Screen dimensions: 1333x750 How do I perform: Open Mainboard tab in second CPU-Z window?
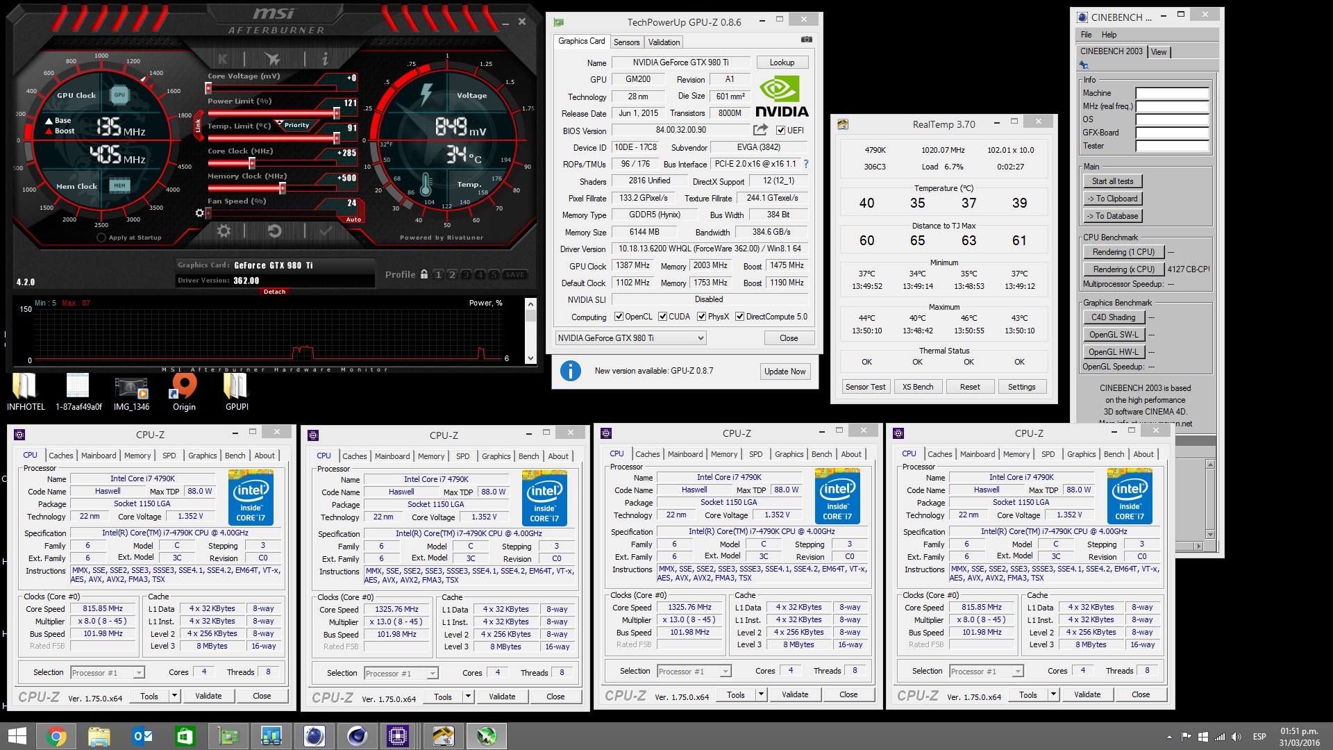(392, 456)
